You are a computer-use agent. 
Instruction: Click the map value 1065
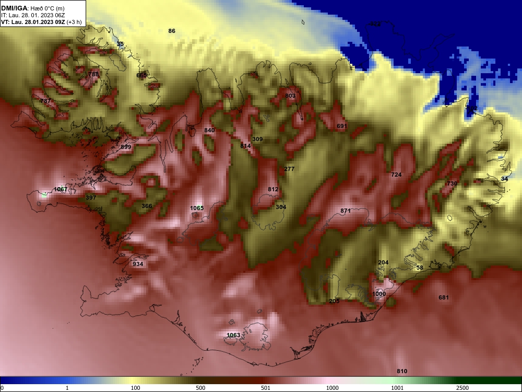pyautogui.click(x=197, y=208)
